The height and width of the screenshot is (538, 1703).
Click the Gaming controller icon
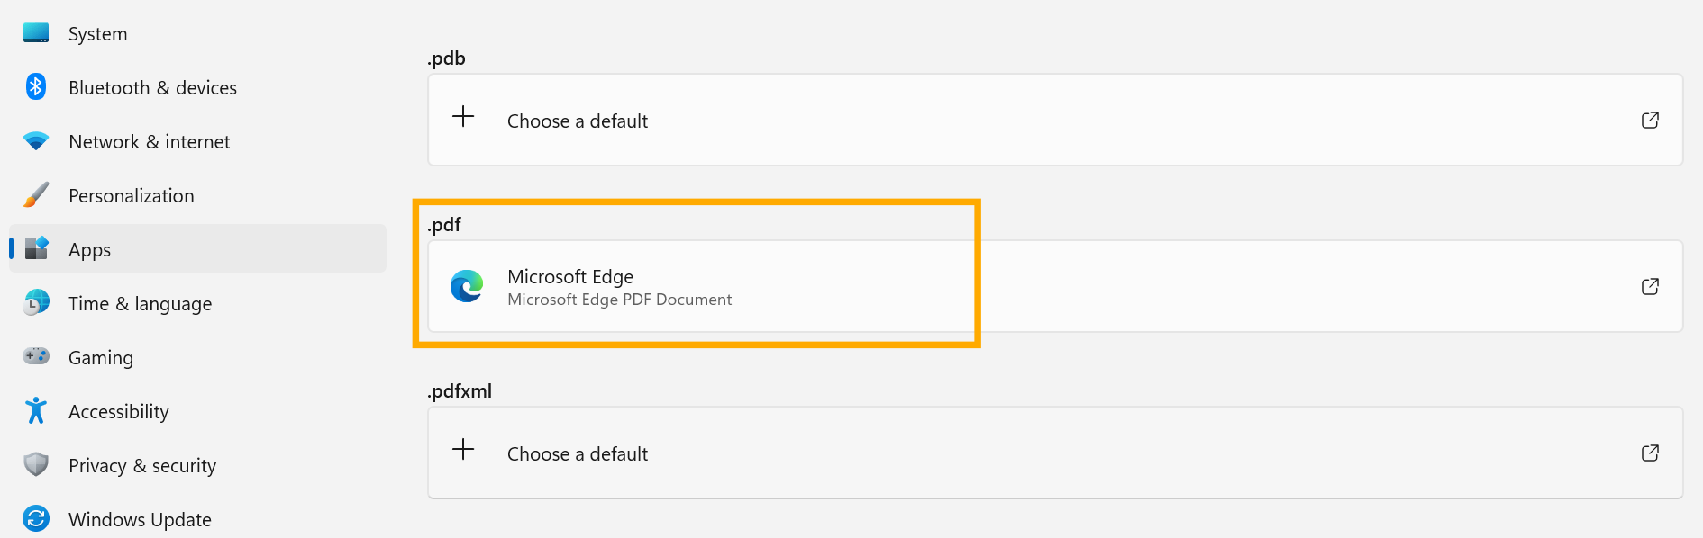pyautogui.click(x=36, y=356)
